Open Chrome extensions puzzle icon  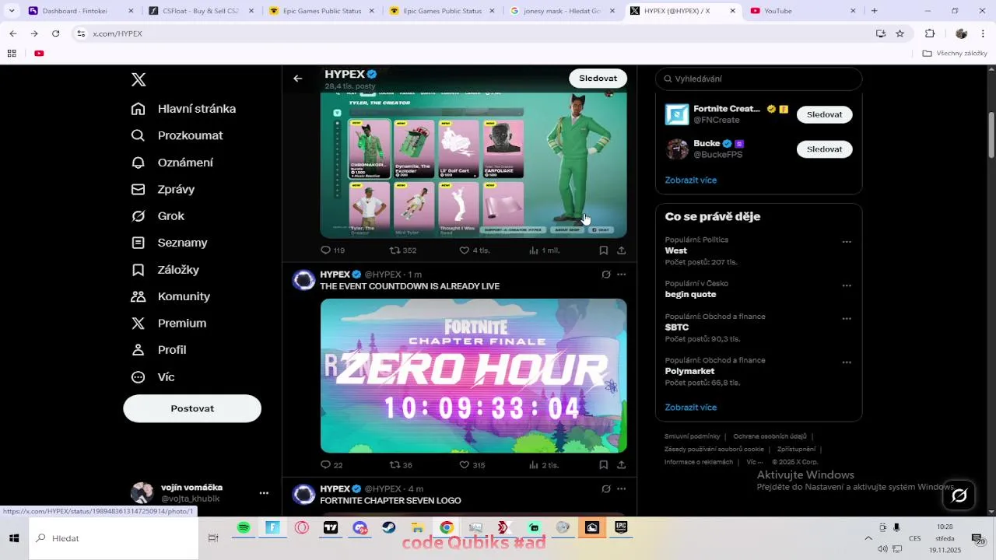(930, 33)
